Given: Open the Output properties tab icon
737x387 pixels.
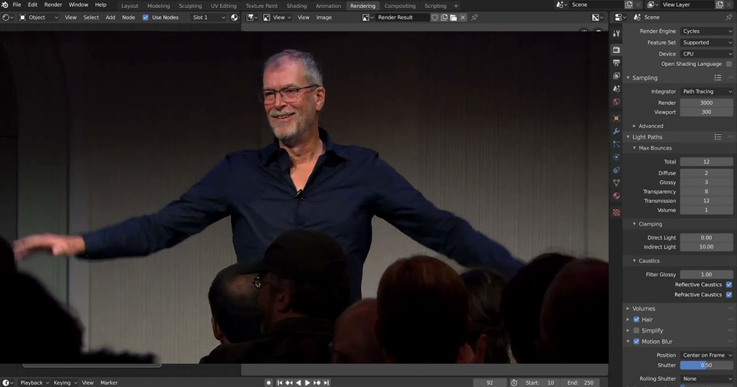Looking at the screenshot, I should click(x=617, y=63).
